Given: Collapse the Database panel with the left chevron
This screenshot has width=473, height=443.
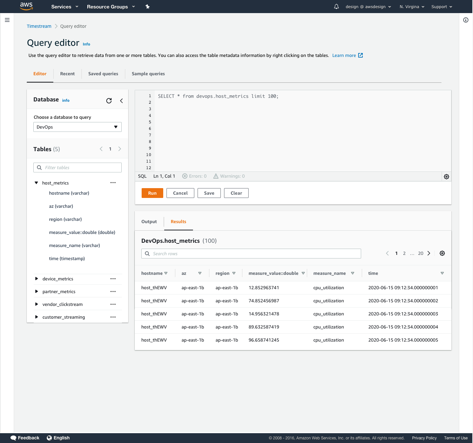Looking at the screenshot, I should click(x=121, y=100).
